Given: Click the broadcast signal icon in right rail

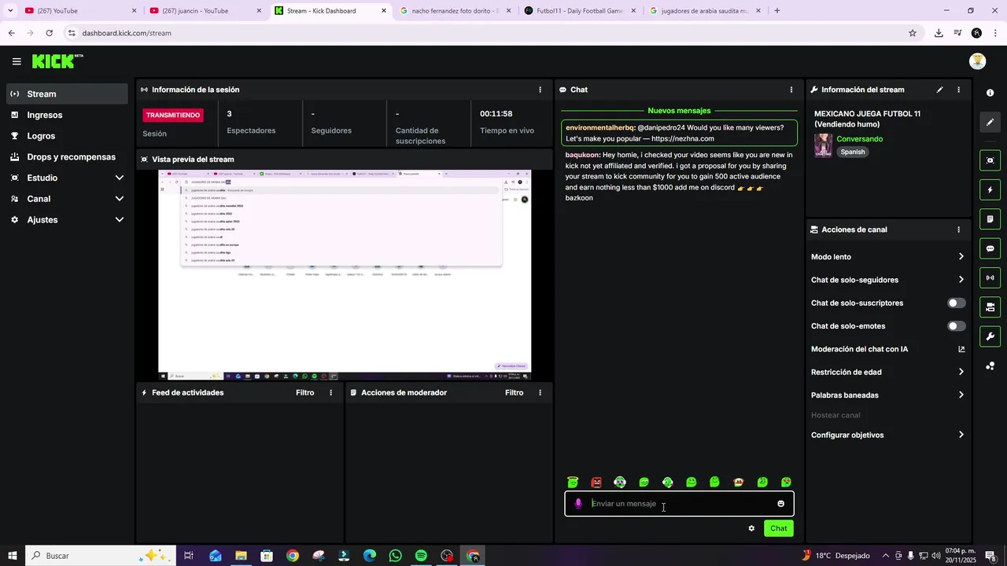Looking at the screenshot, I should (990, 277).
